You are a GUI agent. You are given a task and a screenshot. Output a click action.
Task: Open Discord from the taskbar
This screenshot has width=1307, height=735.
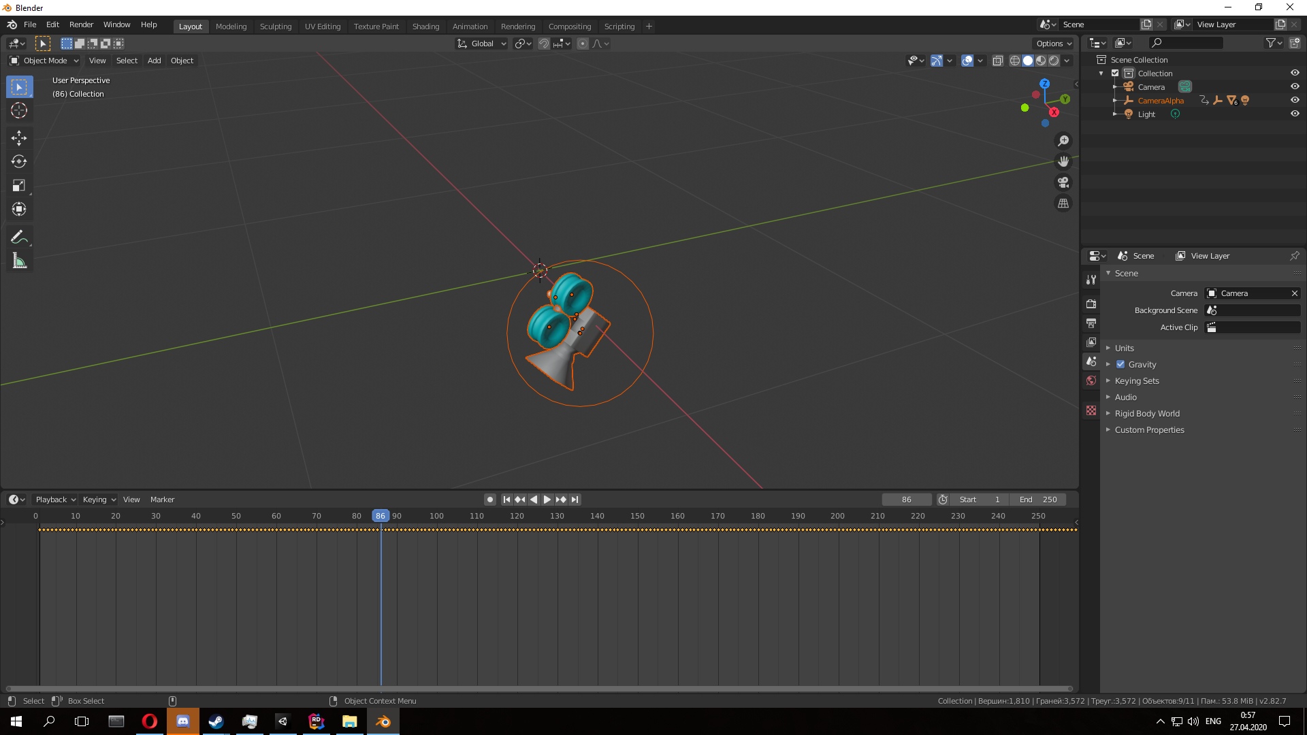183,721
